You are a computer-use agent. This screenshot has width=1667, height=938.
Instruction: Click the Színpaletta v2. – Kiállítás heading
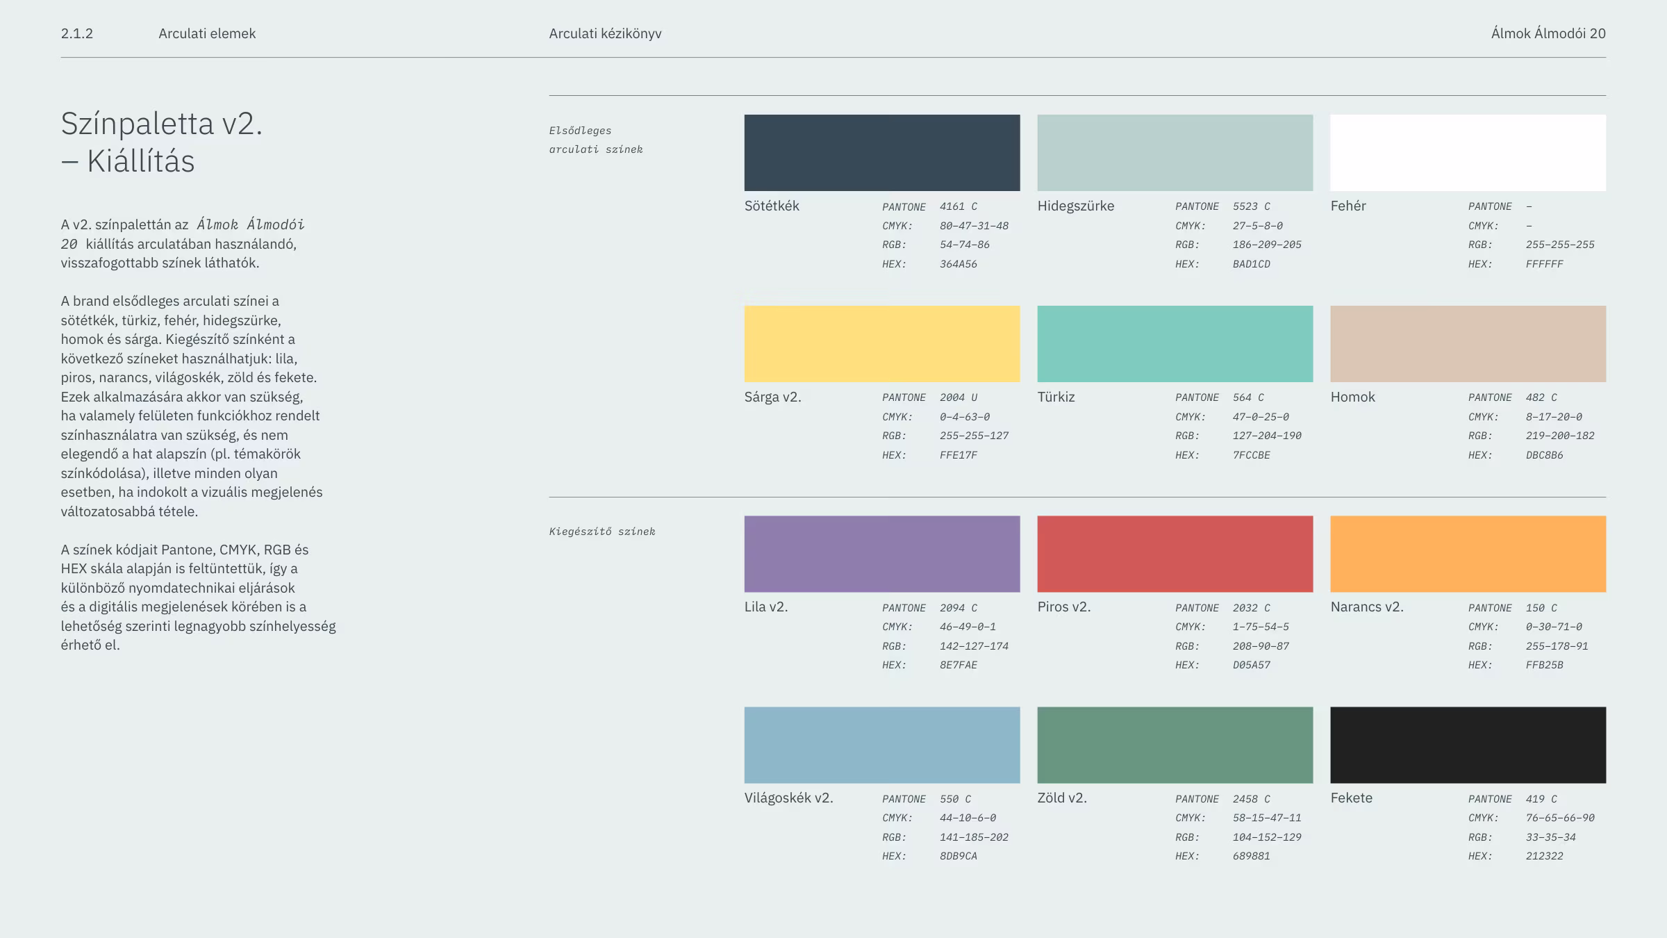pyautogui.click(x=162, y=142)
